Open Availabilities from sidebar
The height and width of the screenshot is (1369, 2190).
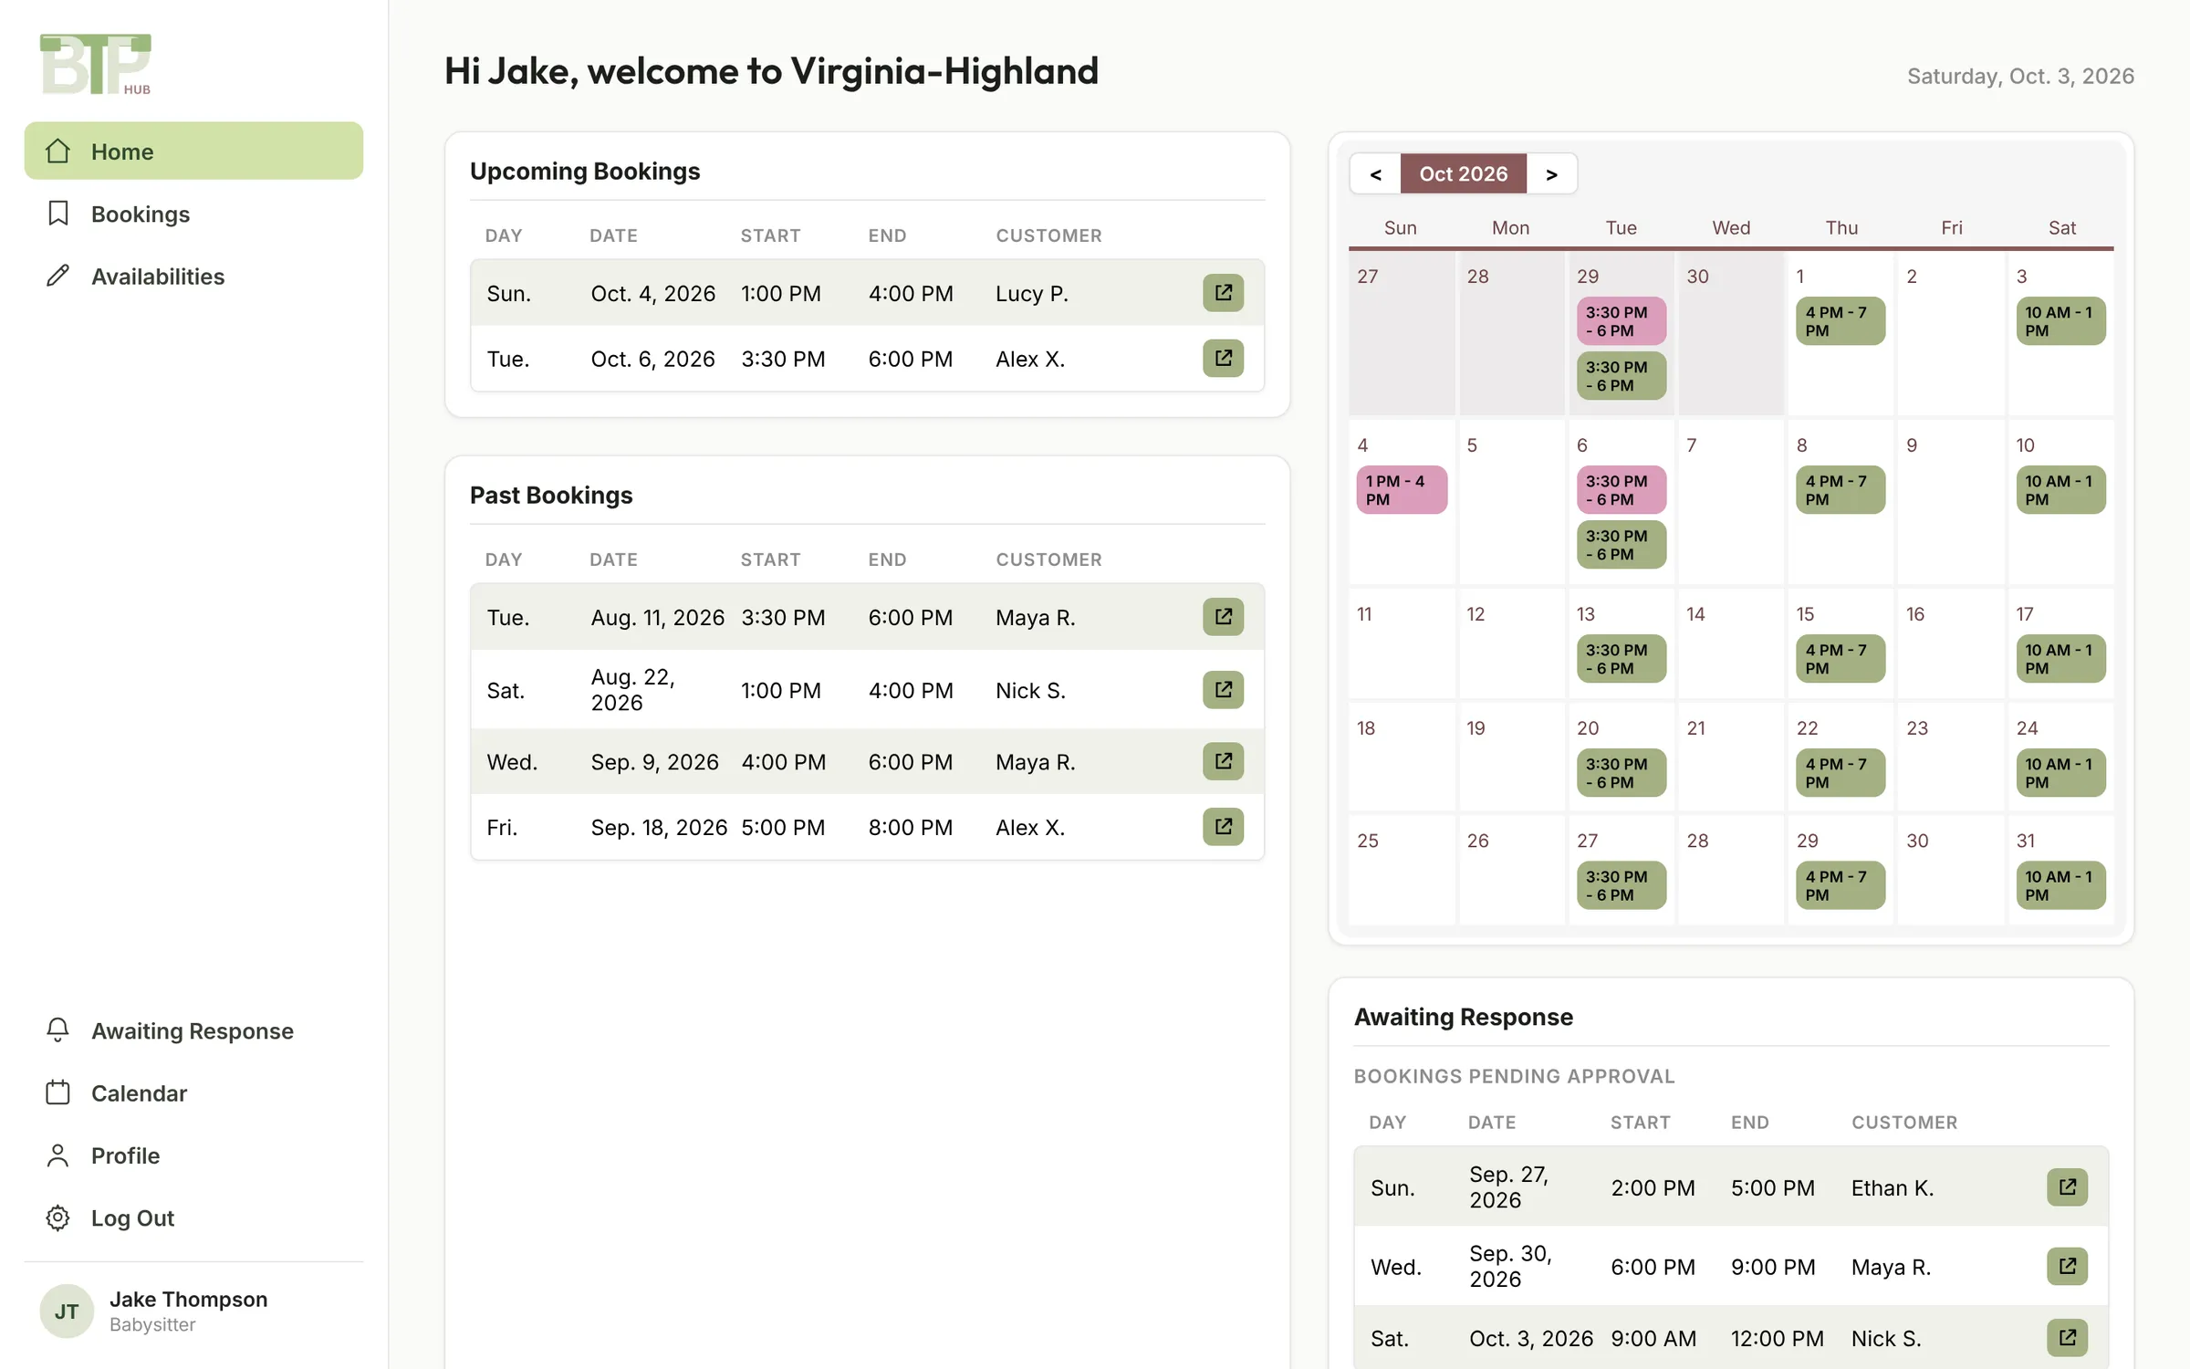click(x=193, y=276)
